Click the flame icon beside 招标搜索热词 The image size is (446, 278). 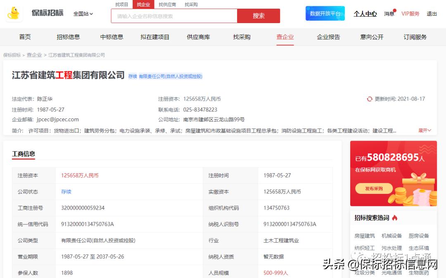tap(395, 218)
